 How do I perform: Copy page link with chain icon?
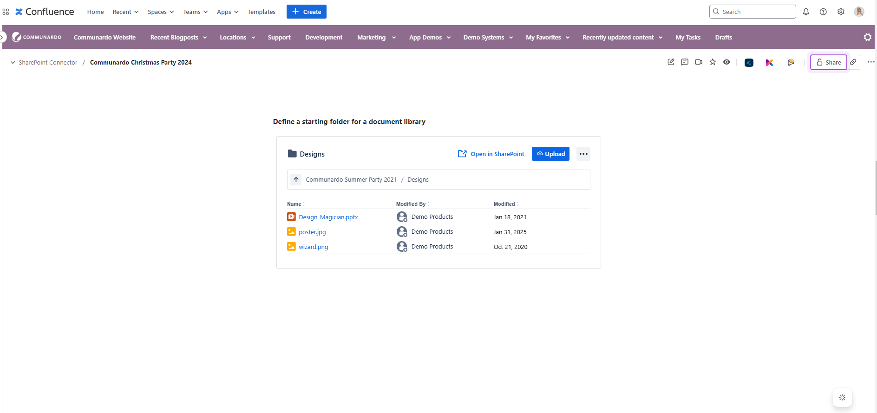tap(853, 62)
